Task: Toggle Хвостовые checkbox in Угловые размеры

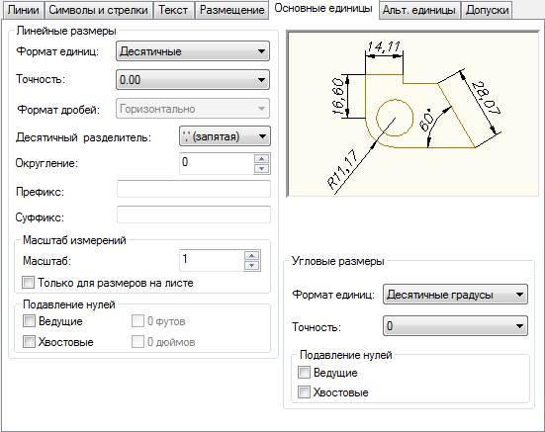Action: [304, 392]
